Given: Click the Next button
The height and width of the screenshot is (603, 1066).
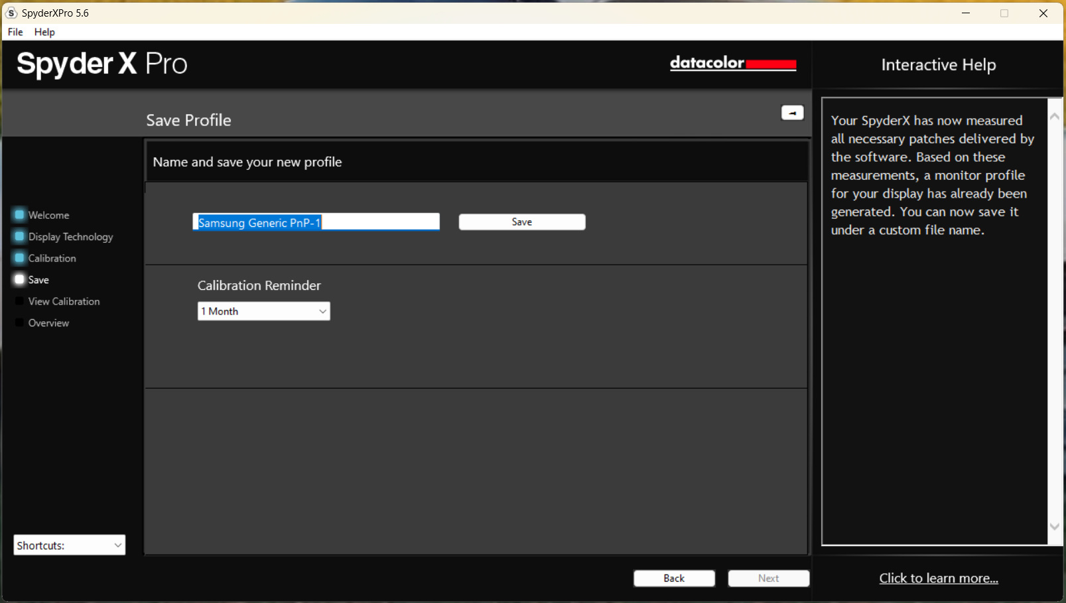Looking at the screenshot, I should pyautogui.click(x=769, y=578).
